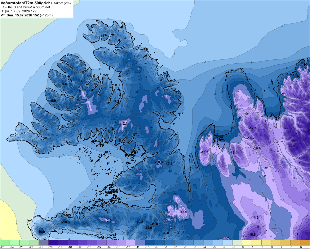This screenshot has height=249, width=310.
Task: Click the -5.5 temperature label
Action: [145, 49]
